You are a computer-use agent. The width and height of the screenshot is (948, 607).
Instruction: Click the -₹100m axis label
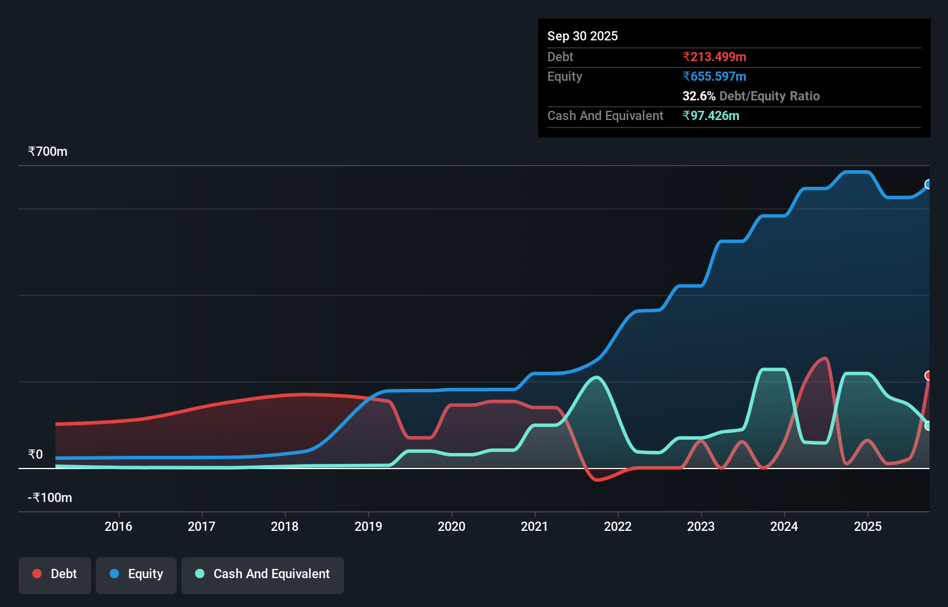pos(49,497)
